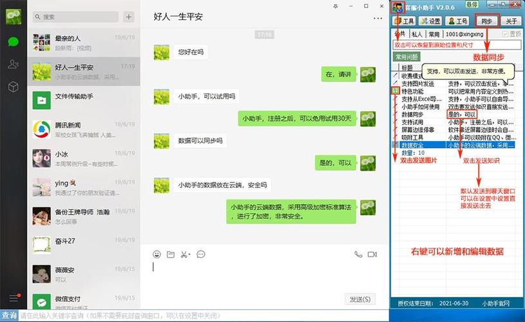Click the 同步 sync button
Viewport: 525px width, 322px height.
pyautogui.click(x=486, y=21)
